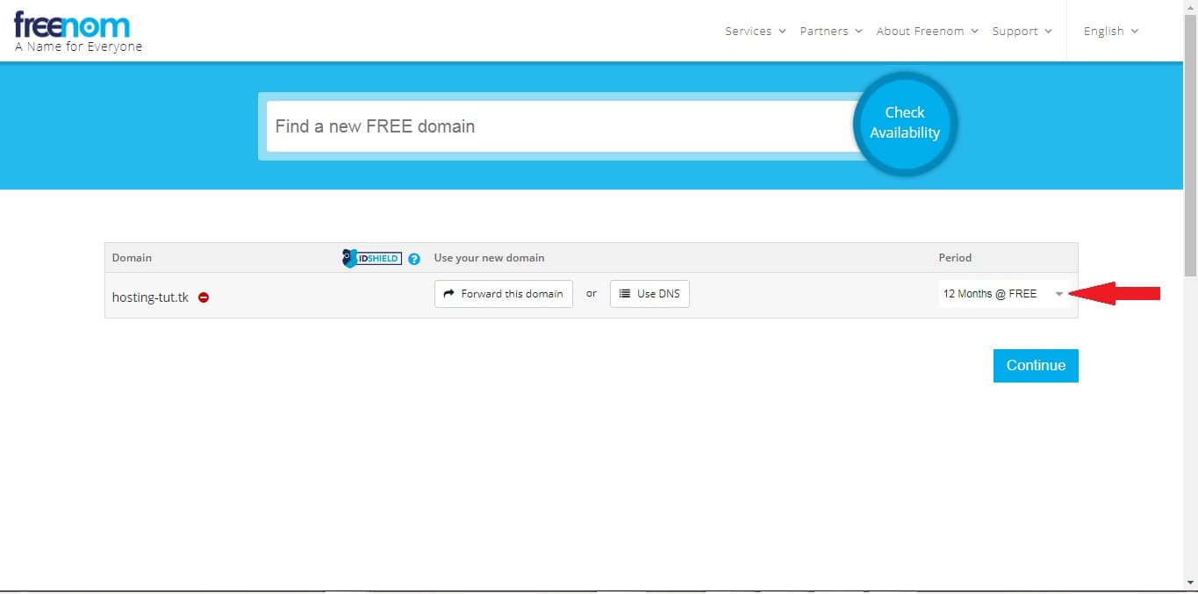This screenshot has height=594, width=1198.
Task: Click the page scrollbar down arrow
Action: [1190, 583]
